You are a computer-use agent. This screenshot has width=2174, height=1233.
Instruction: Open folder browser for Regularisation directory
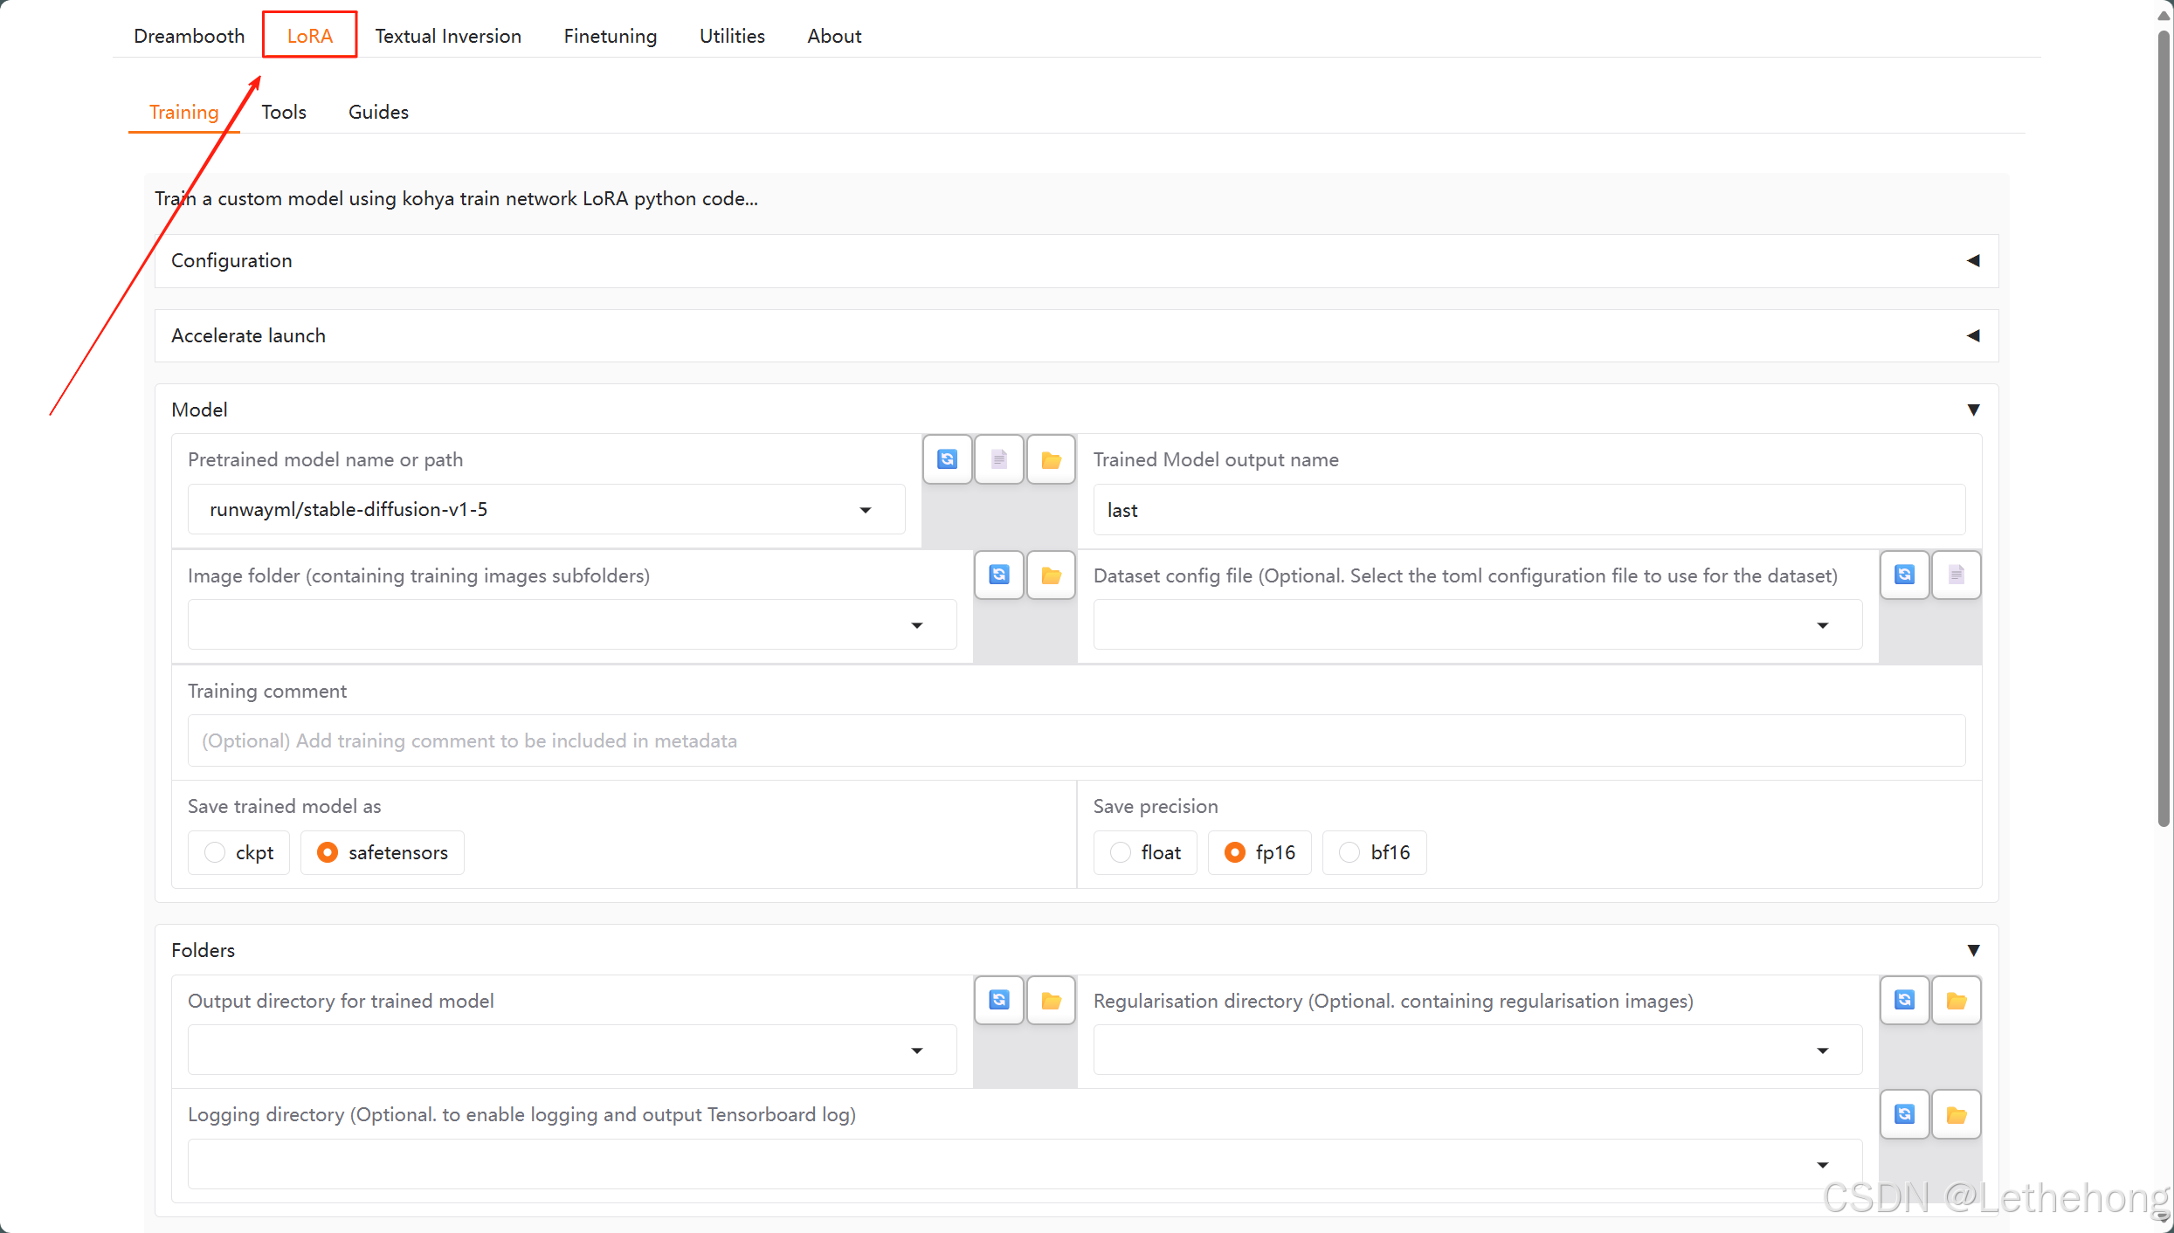point(1956,1000)
